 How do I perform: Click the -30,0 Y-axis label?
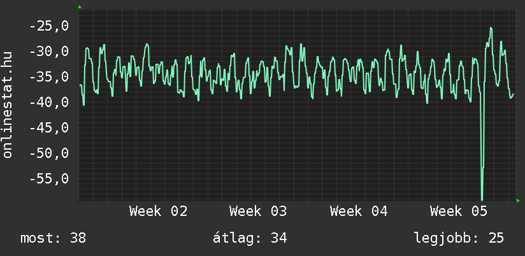(x=49, y=52)
